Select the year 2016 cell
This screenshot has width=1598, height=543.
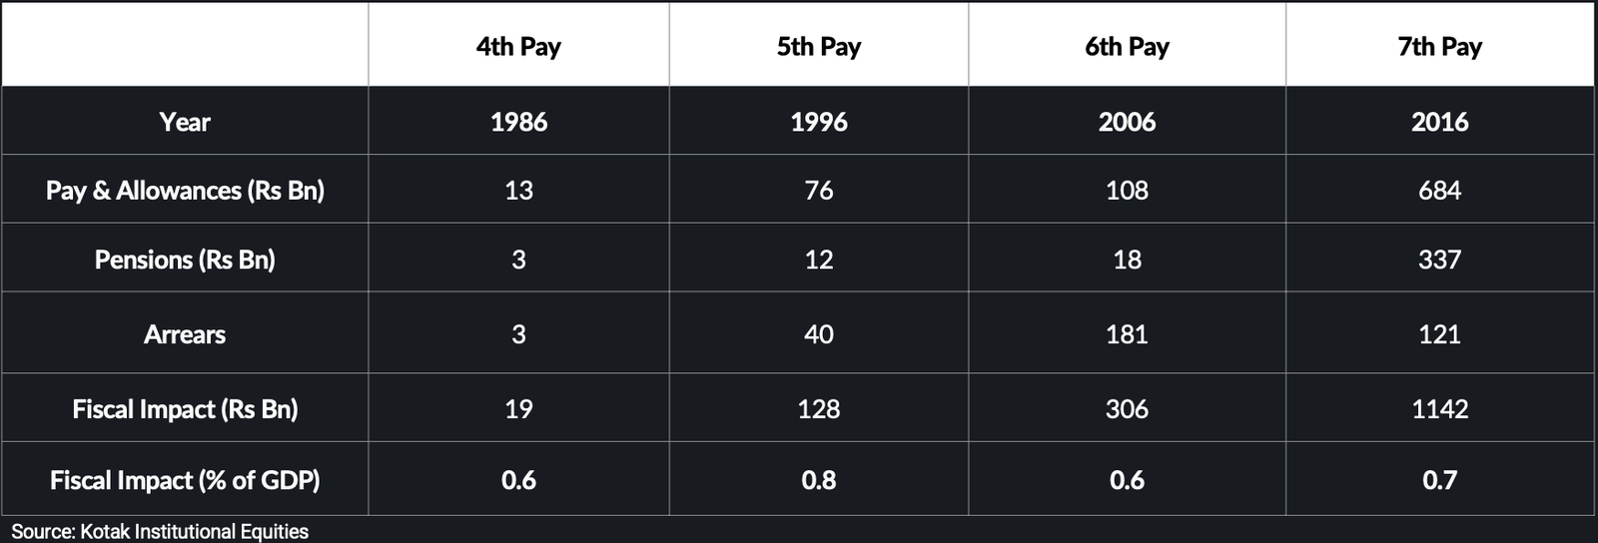1439,122
